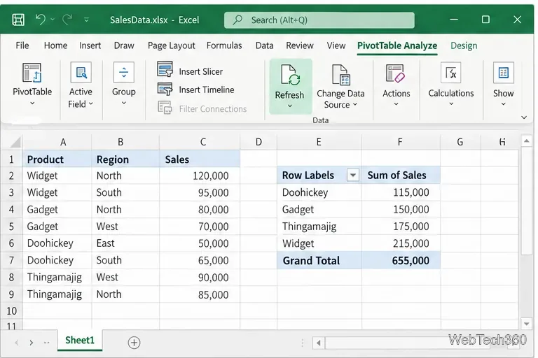The height and width of the screenshot is (358, 538).
Task: Click the horizontal scrollbar left arrow
Action: 319,343
